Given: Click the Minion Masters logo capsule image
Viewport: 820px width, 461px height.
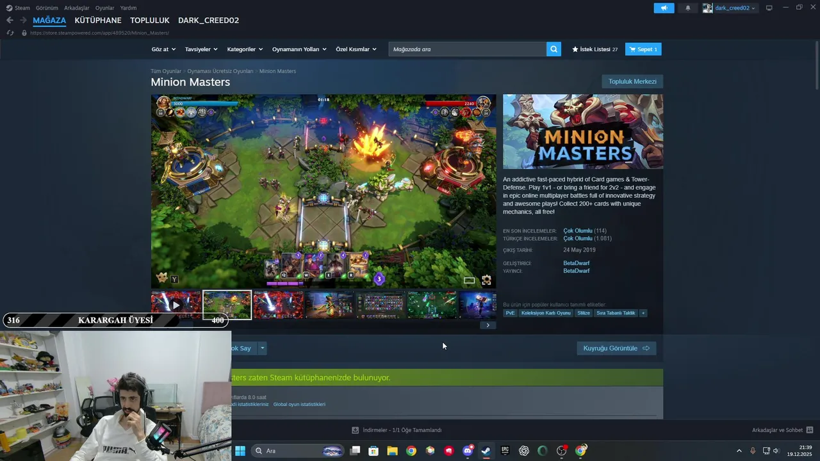Looking at the screenshot, I should [x=583, y=132].
